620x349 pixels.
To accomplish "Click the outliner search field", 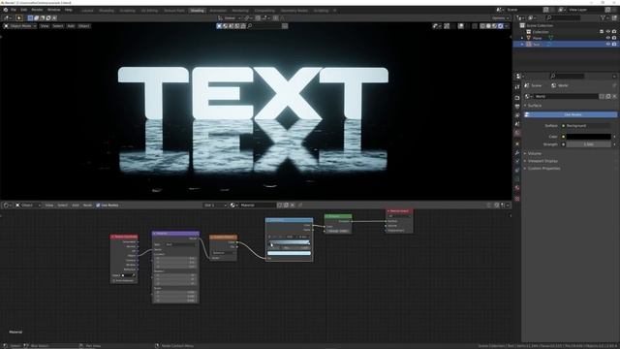I will [x=563, y=17].
